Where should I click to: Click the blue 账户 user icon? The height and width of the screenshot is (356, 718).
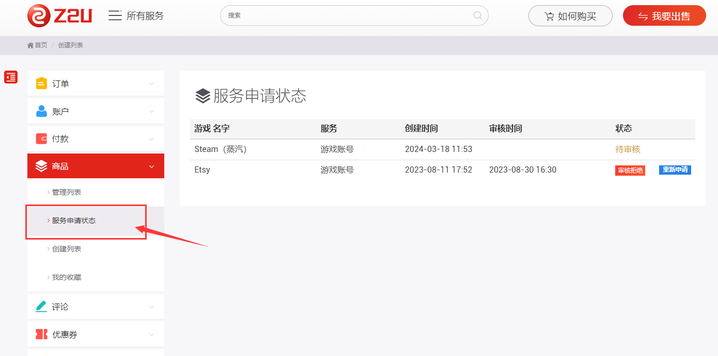41,111
